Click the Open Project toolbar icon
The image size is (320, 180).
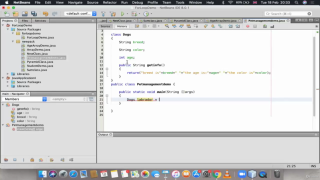[x=24, y=14]
